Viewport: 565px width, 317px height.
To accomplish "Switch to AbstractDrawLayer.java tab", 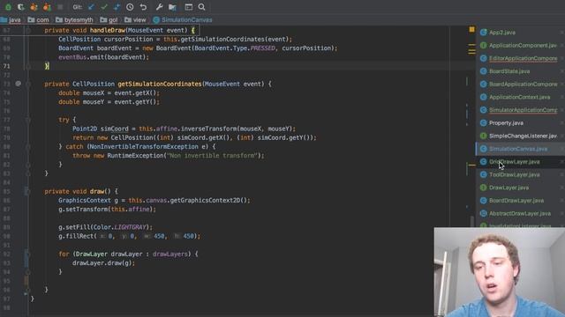I will 520,213.
